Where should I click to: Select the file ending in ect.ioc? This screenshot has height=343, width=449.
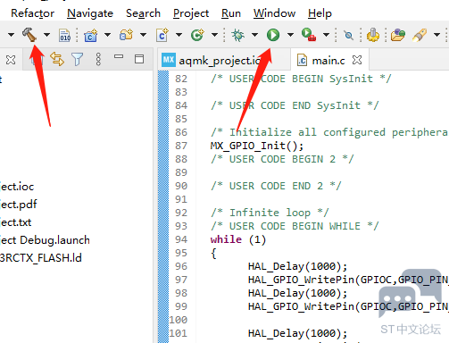point(17,187)
